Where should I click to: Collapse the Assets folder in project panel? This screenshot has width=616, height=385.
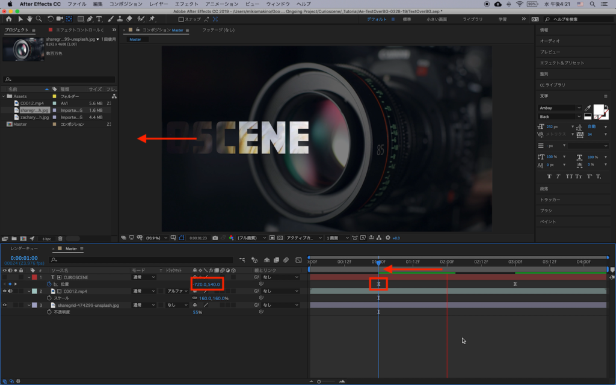coord(4,96)
